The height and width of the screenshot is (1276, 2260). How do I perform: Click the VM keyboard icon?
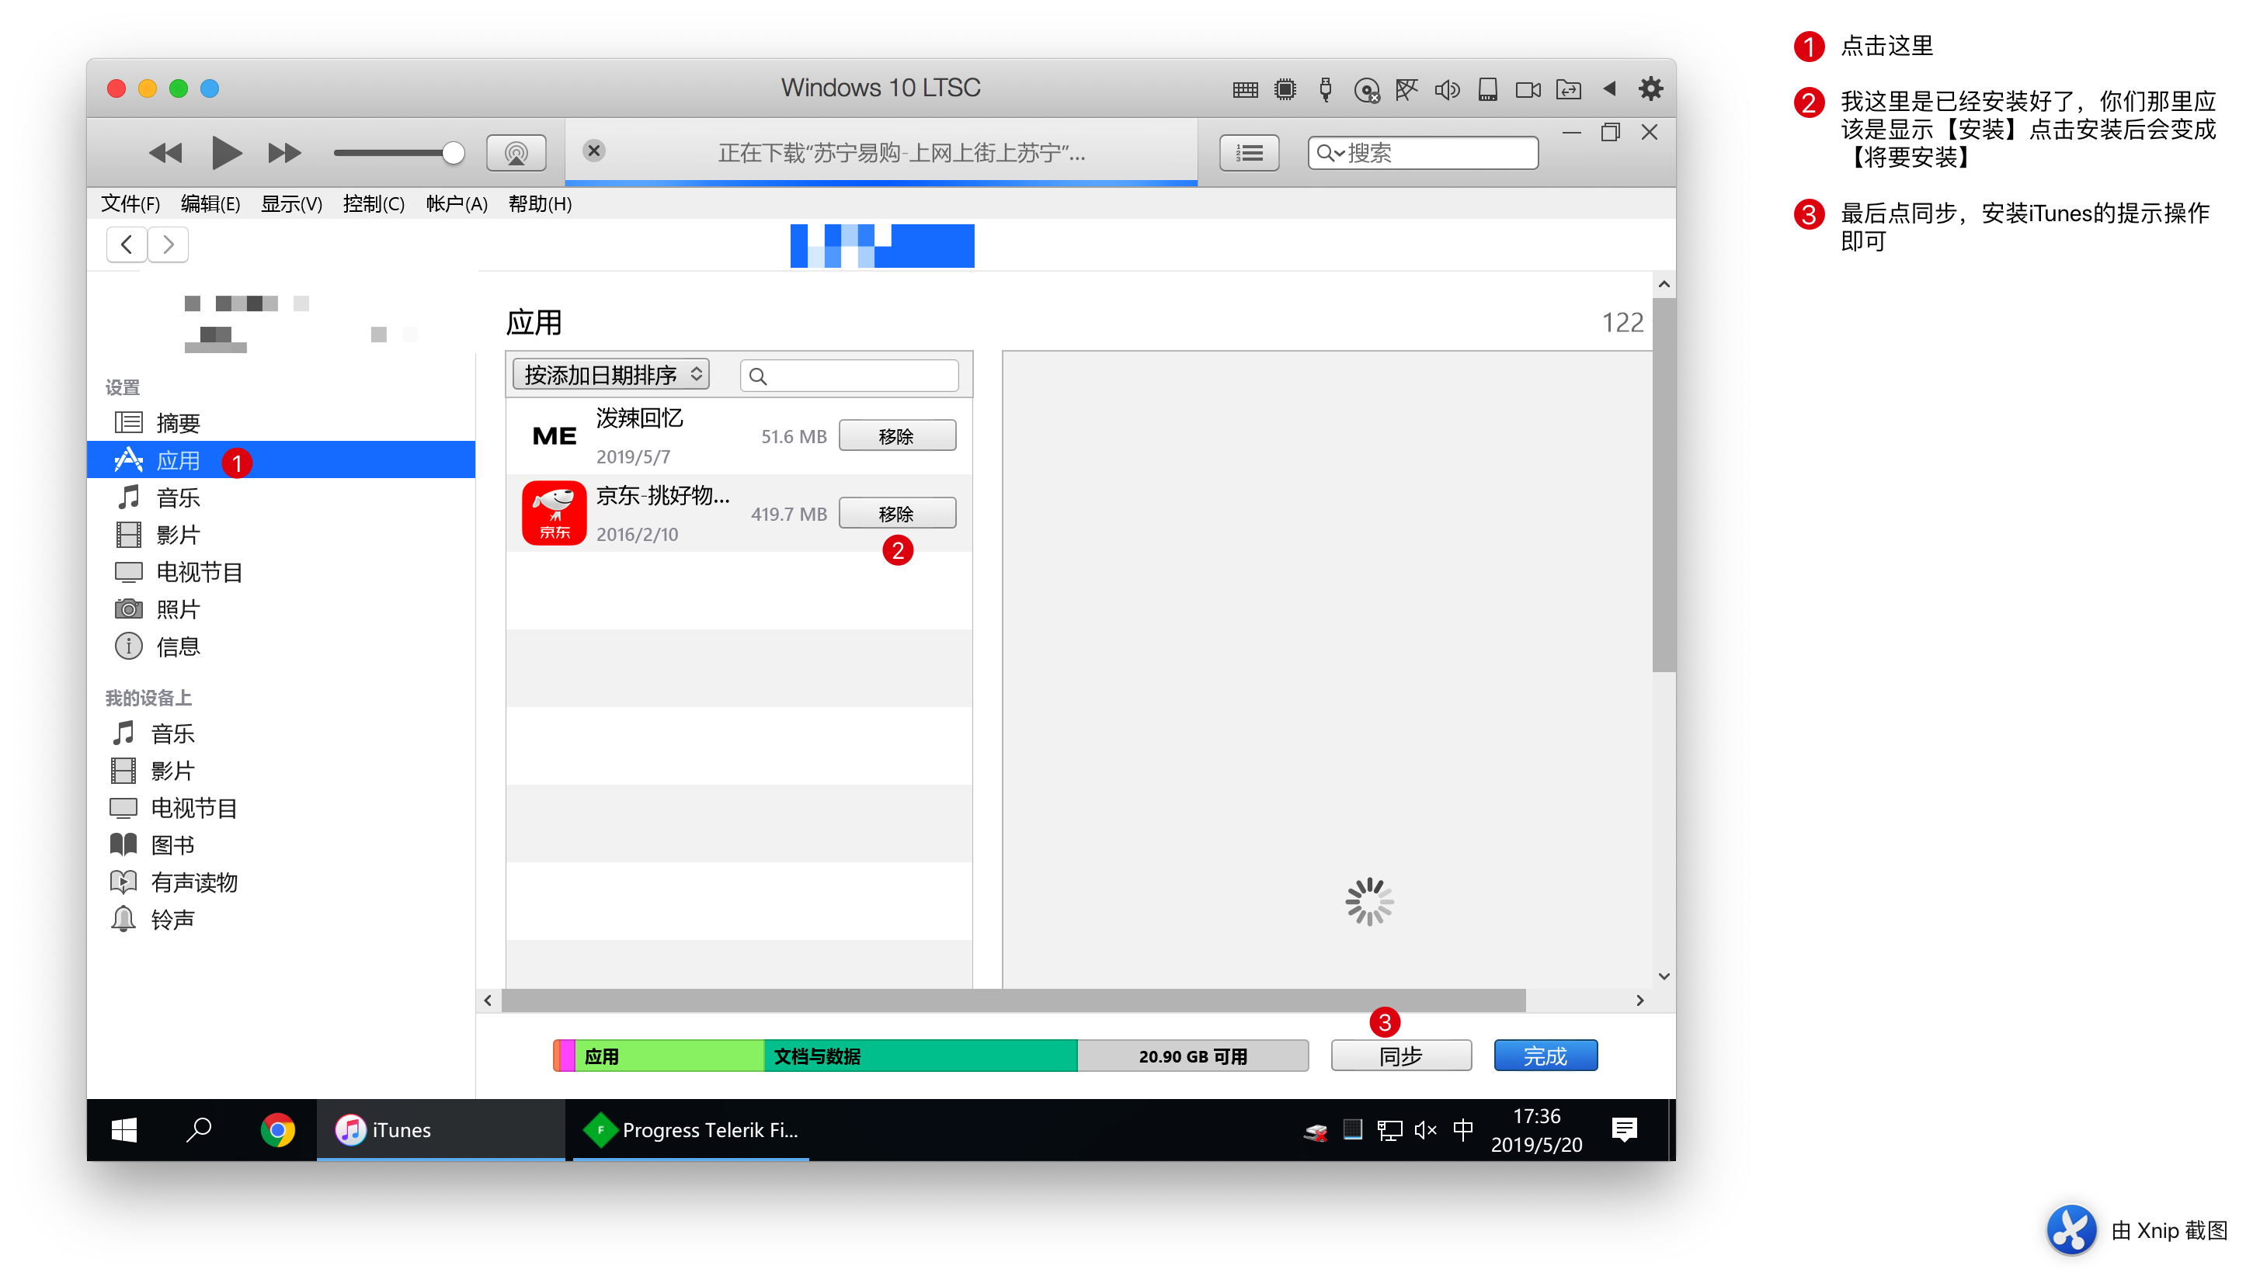(x=1245, y=88)
